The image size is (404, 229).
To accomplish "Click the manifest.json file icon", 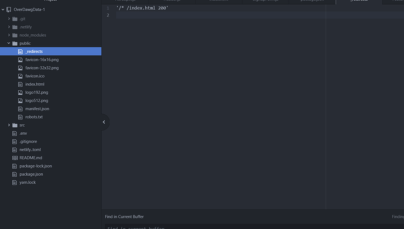I will 20,109.
